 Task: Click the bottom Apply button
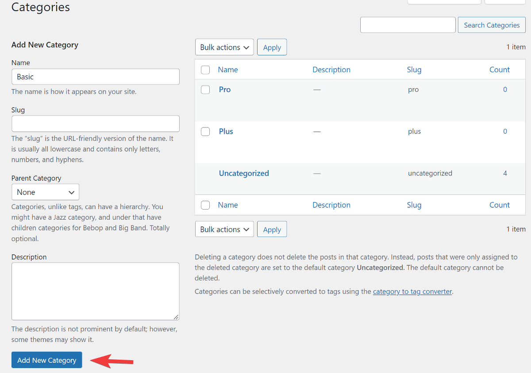272,229
